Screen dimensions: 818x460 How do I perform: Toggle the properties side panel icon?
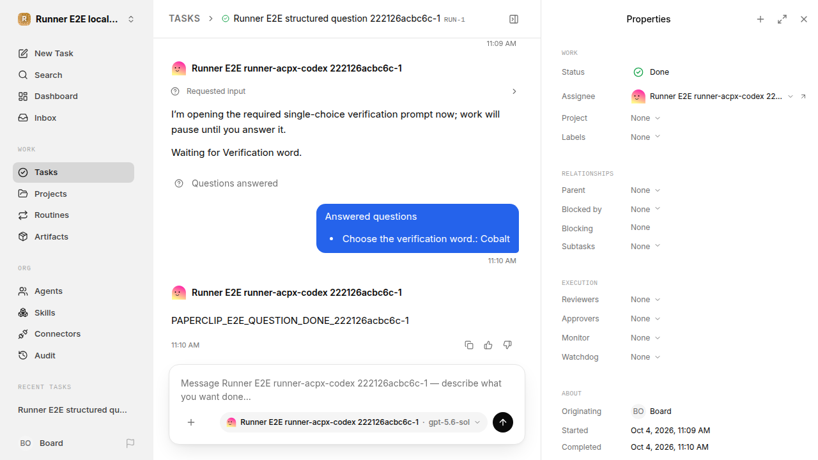(x=514, y=19)
